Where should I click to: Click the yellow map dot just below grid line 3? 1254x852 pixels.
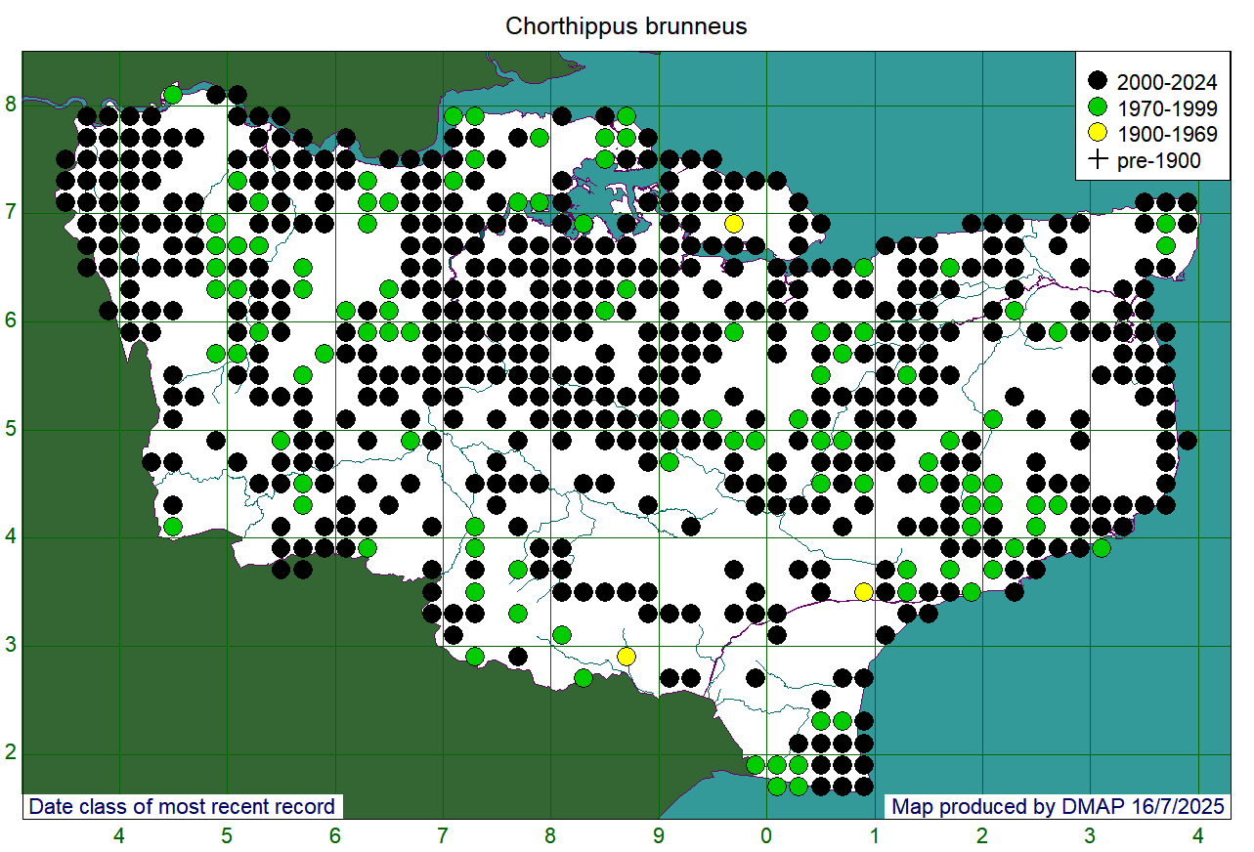(x=627, y=656)
